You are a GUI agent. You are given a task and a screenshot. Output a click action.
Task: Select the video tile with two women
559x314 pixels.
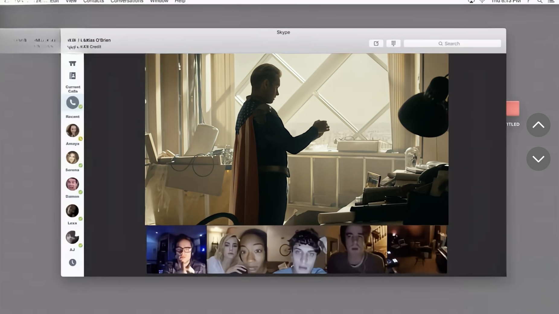237,249
